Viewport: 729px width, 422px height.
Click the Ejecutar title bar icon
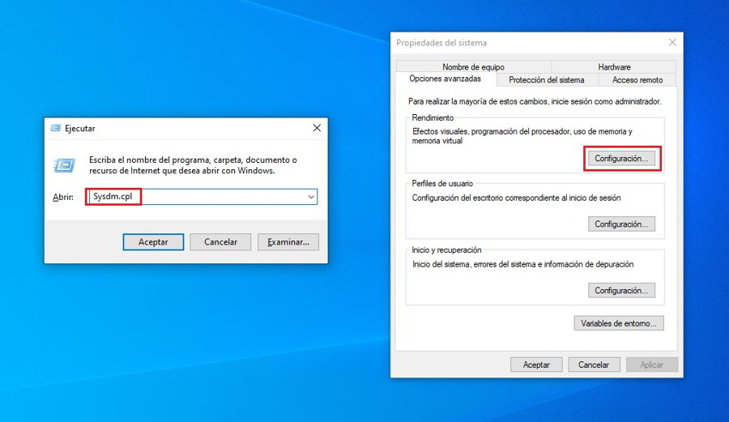55,128
